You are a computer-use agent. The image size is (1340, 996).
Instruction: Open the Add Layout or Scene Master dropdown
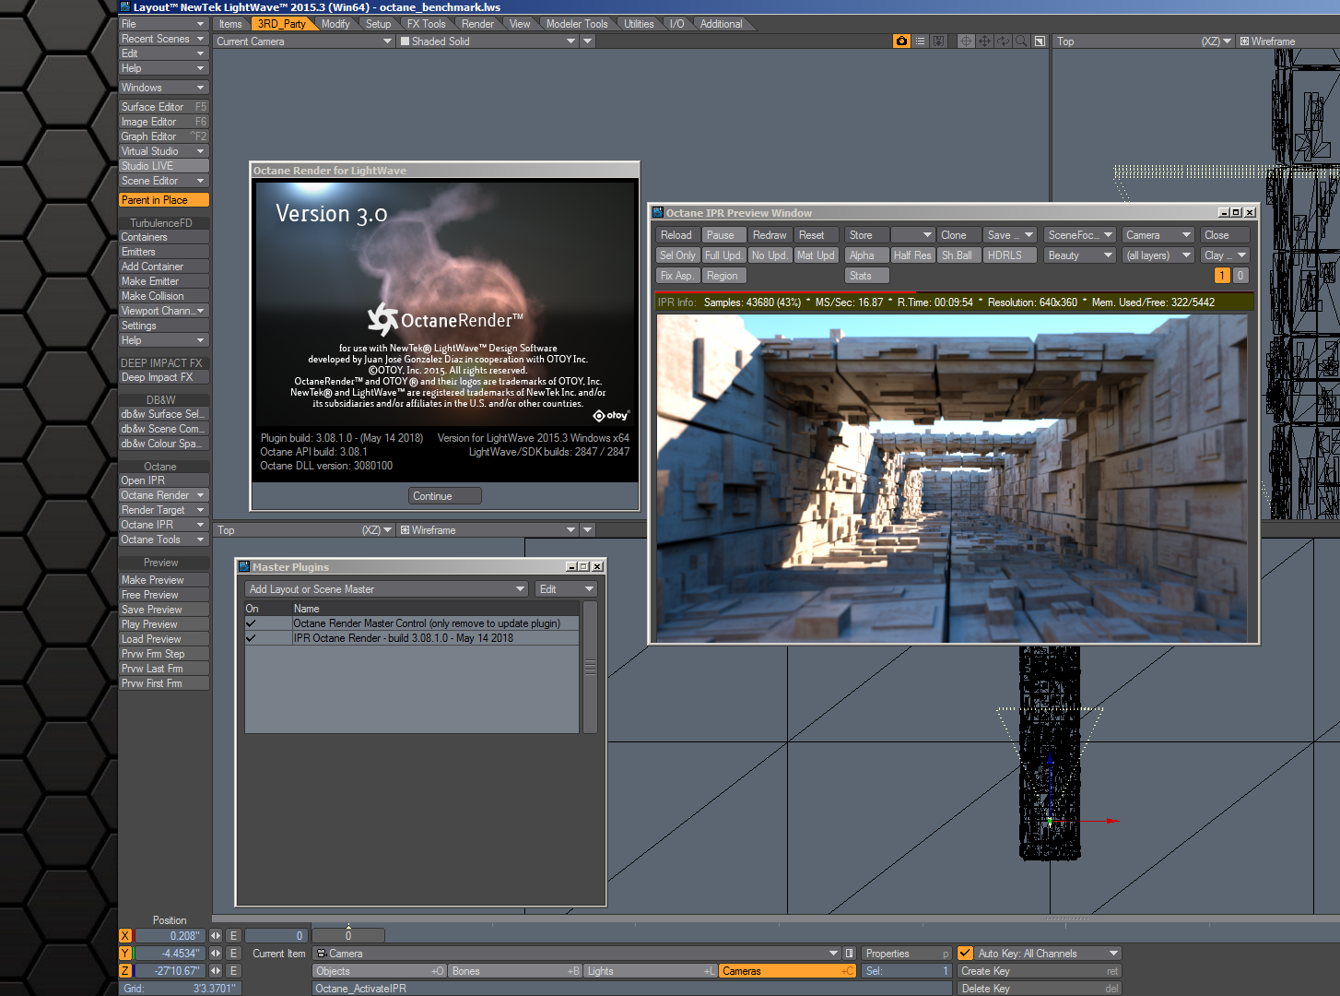pyautogui.click(x=387, y=589)
